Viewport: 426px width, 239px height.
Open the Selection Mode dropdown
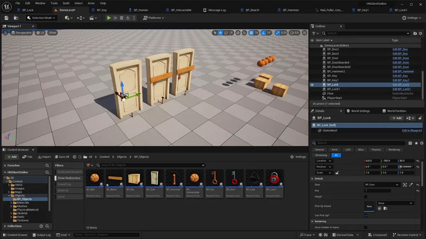[42, 18]
